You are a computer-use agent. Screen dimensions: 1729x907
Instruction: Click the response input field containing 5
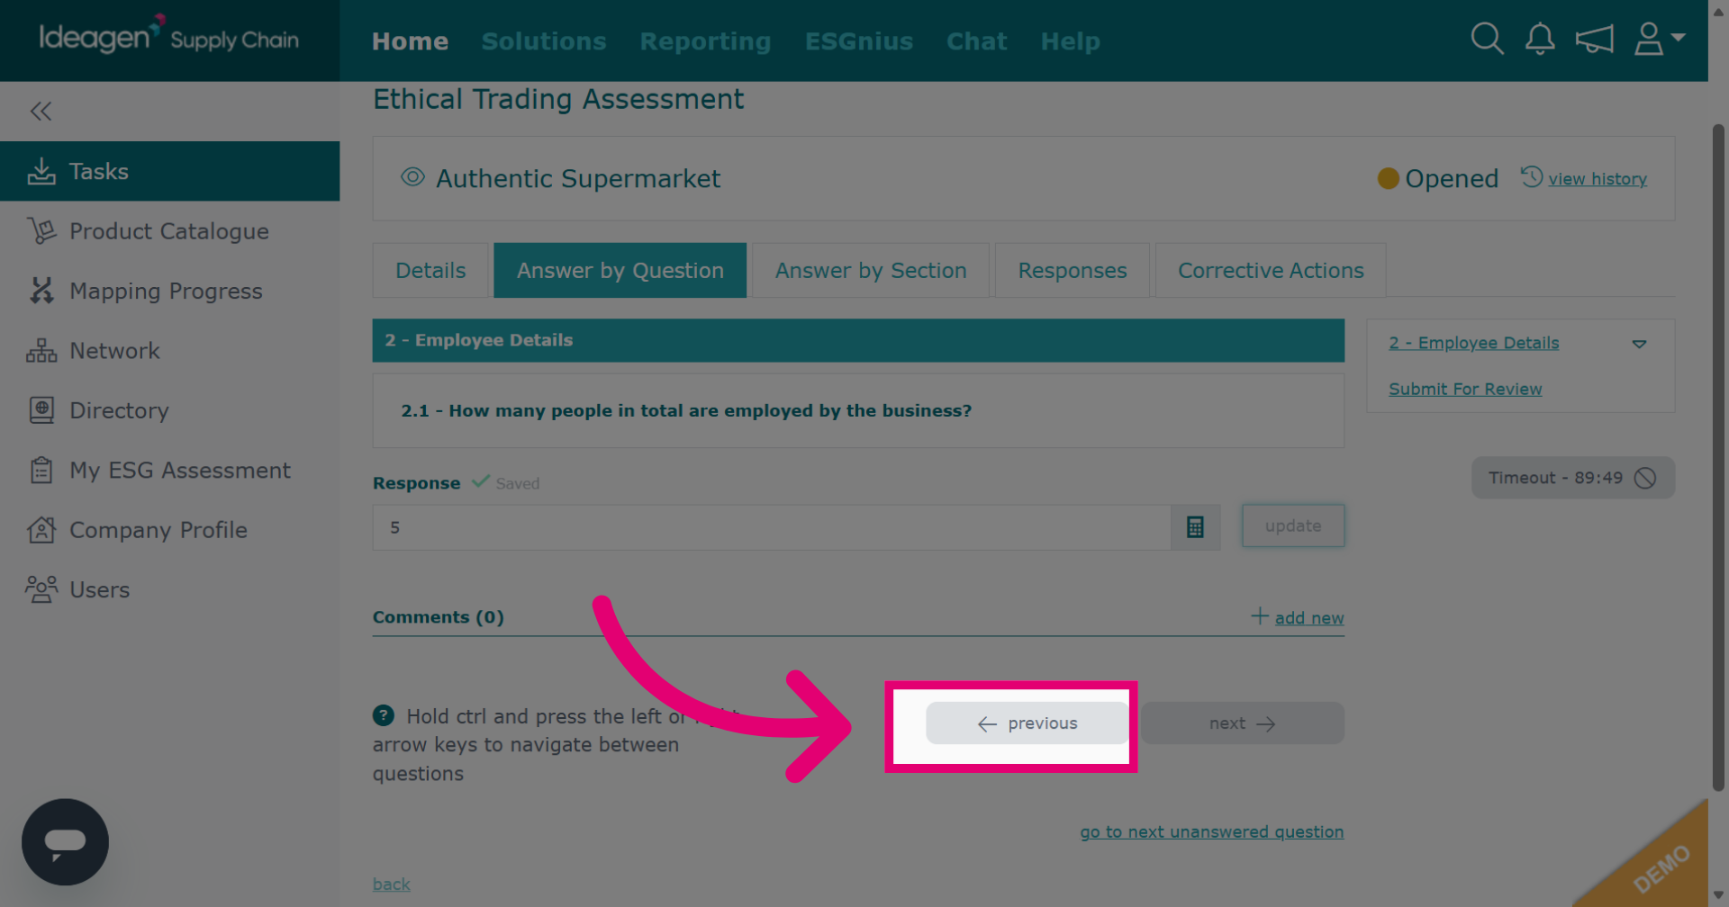pyautogui.click(x=772, y=527)
